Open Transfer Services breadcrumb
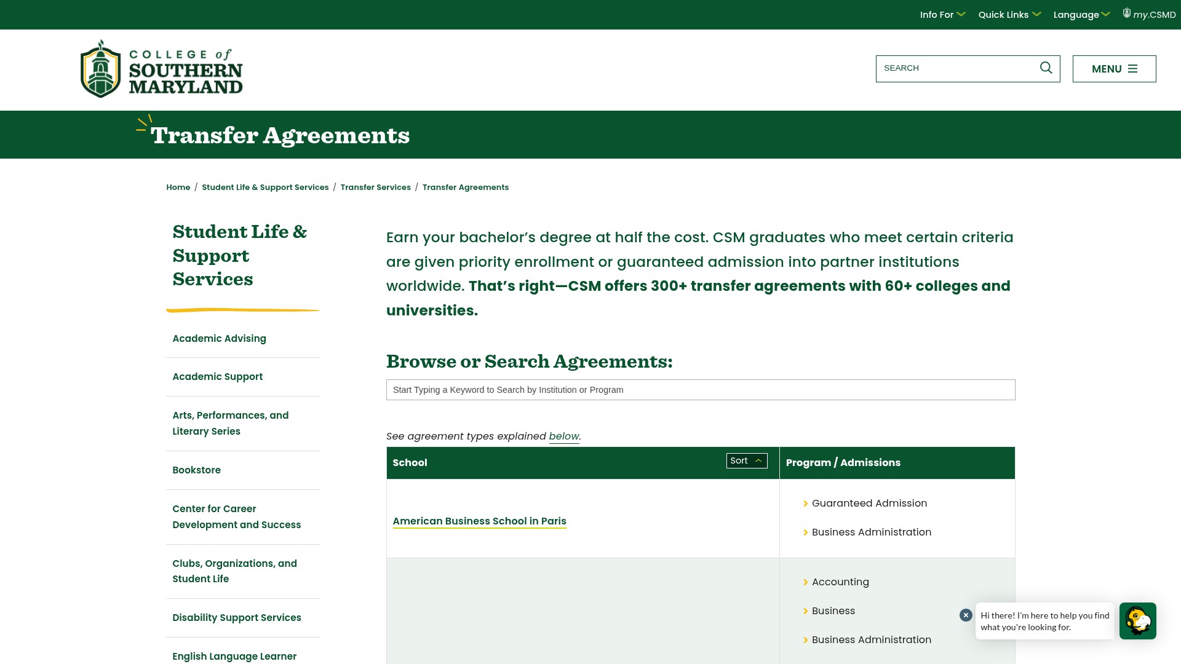Viewport: 1181px width, 664px height. (x=375, y=187)
